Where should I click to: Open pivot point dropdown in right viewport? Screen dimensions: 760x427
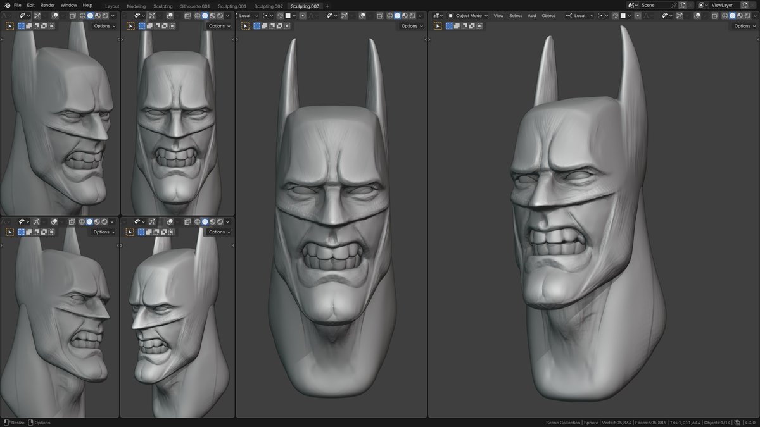[x=604, y=16]
